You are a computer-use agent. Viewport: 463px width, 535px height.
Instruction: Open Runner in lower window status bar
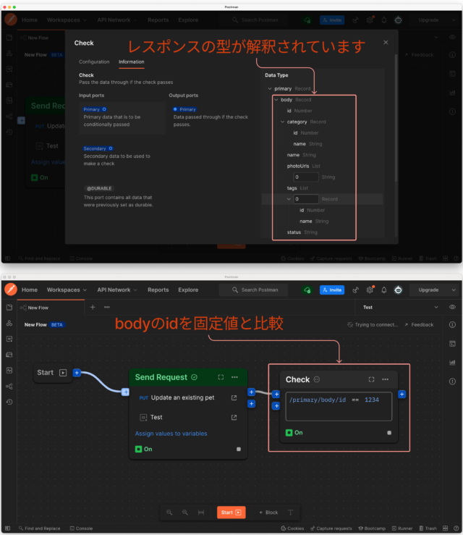(x=402, y=528)
